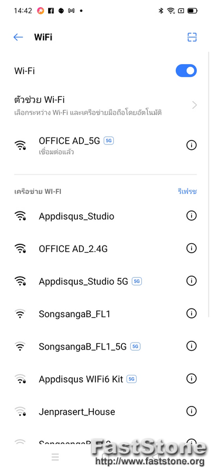Open info icon for SongsangaB_FL1
211x470 pixels.
pos(191,314)
